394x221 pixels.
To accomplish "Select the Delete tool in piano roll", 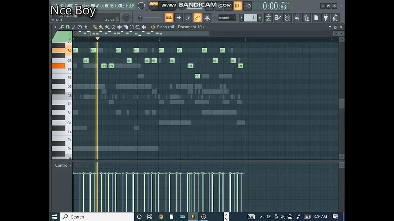I will click(x=113, y=27).
